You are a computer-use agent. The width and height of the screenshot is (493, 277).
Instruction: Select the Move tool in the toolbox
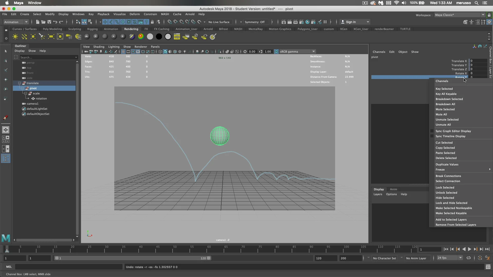[6, 80]
